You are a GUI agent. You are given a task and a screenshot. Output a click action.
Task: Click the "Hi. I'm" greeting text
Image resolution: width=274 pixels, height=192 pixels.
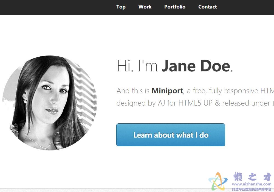click(137, 66)
